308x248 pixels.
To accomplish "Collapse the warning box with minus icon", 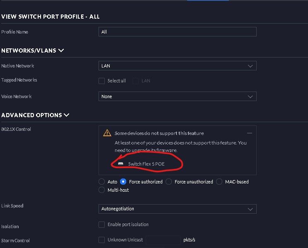I will (250, 133).
